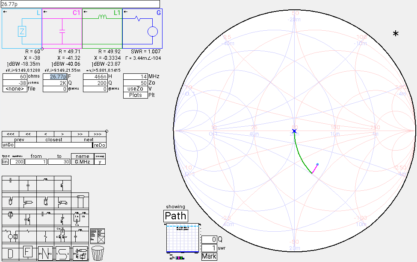
Task: Open the load file selector <none>
Action: pos(15,89)
